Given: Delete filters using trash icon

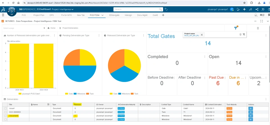Looking at the screenshot, I should [240, 35].
